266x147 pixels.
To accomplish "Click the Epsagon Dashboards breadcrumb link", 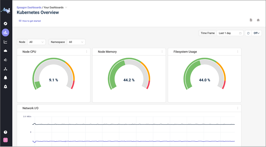I will click(29, 8).
